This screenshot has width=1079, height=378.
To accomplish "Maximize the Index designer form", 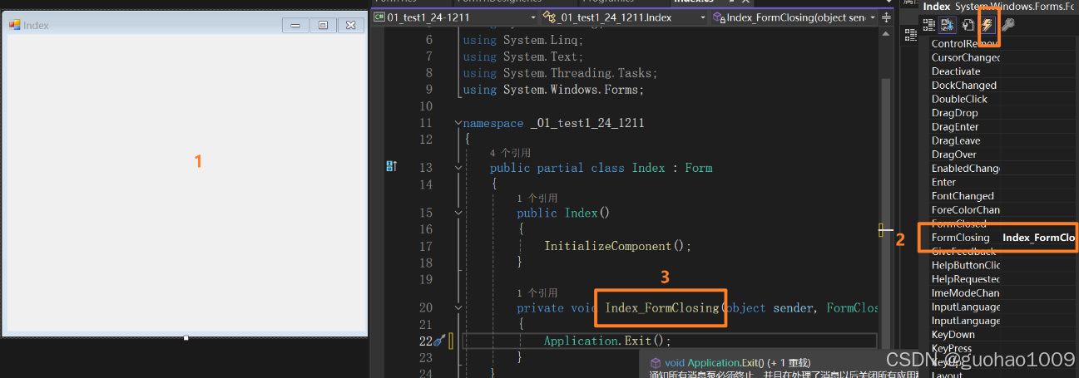I will [x=323, y=26].
